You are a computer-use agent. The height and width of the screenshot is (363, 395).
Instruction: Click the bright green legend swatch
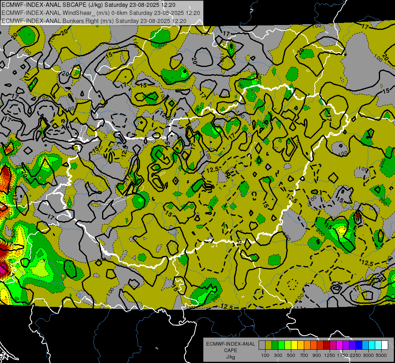(x=281, y=345)
